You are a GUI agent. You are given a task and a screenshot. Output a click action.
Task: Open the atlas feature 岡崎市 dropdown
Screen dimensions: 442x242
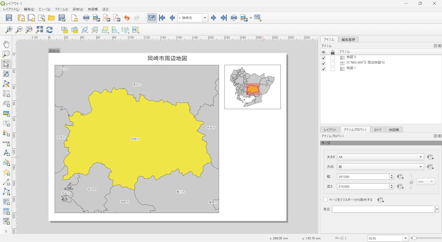[205, 18]
